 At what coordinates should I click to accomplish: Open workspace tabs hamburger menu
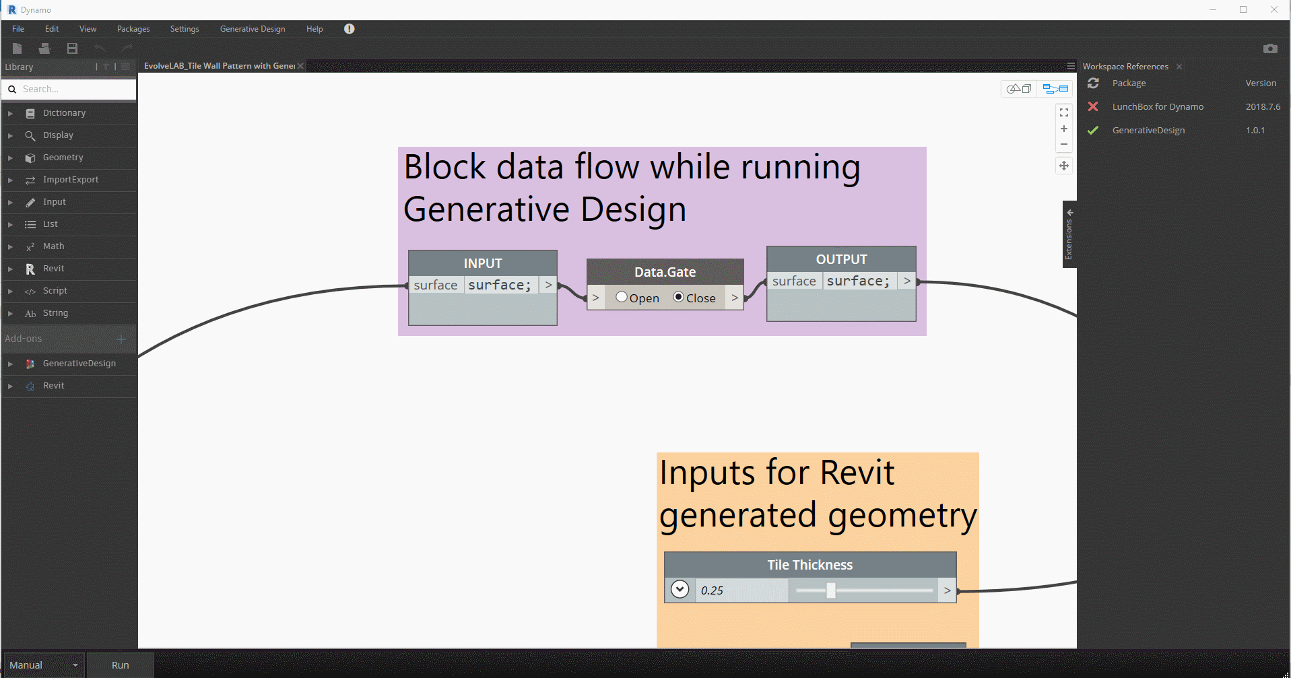(x=1071, y=66)
